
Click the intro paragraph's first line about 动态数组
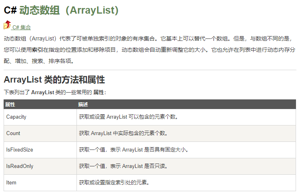coord(149,39)
